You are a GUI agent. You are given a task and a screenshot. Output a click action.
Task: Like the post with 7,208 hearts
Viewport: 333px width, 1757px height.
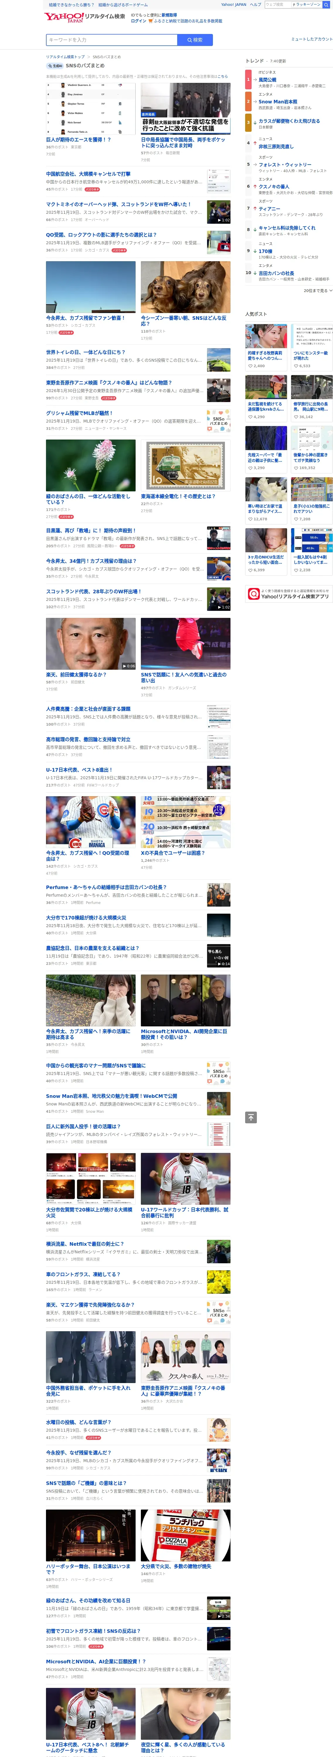296,519
